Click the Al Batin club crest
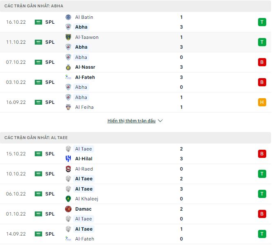The image size is (274, 245). point(68,17)
